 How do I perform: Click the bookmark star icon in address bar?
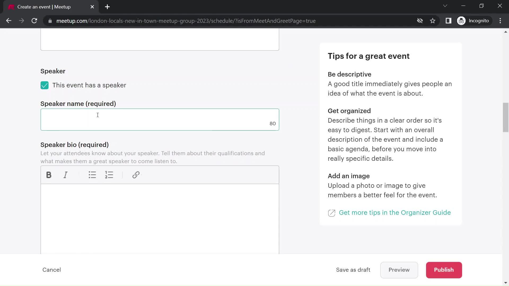(433, 21)
